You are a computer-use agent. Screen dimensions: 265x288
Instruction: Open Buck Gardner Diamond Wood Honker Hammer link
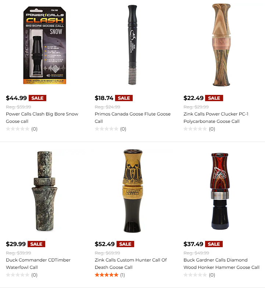pyautogui.click(x=222, y=264)
